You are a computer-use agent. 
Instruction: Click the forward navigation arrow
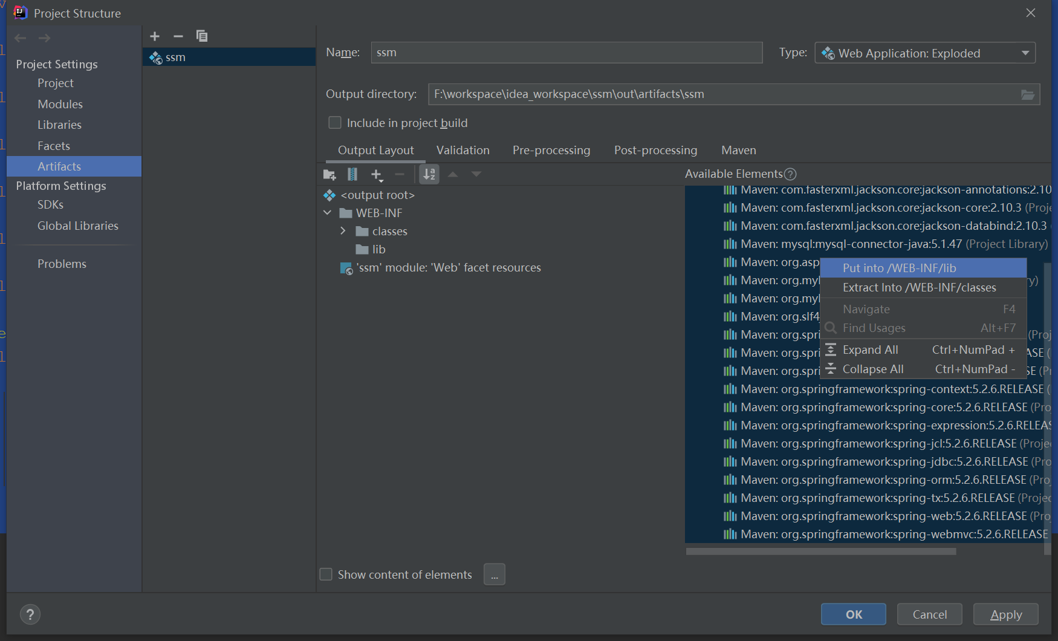(x=44, y=38)
